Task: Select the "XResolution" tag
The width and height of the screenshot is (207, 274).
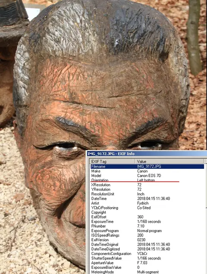Action: pos(101,185)
